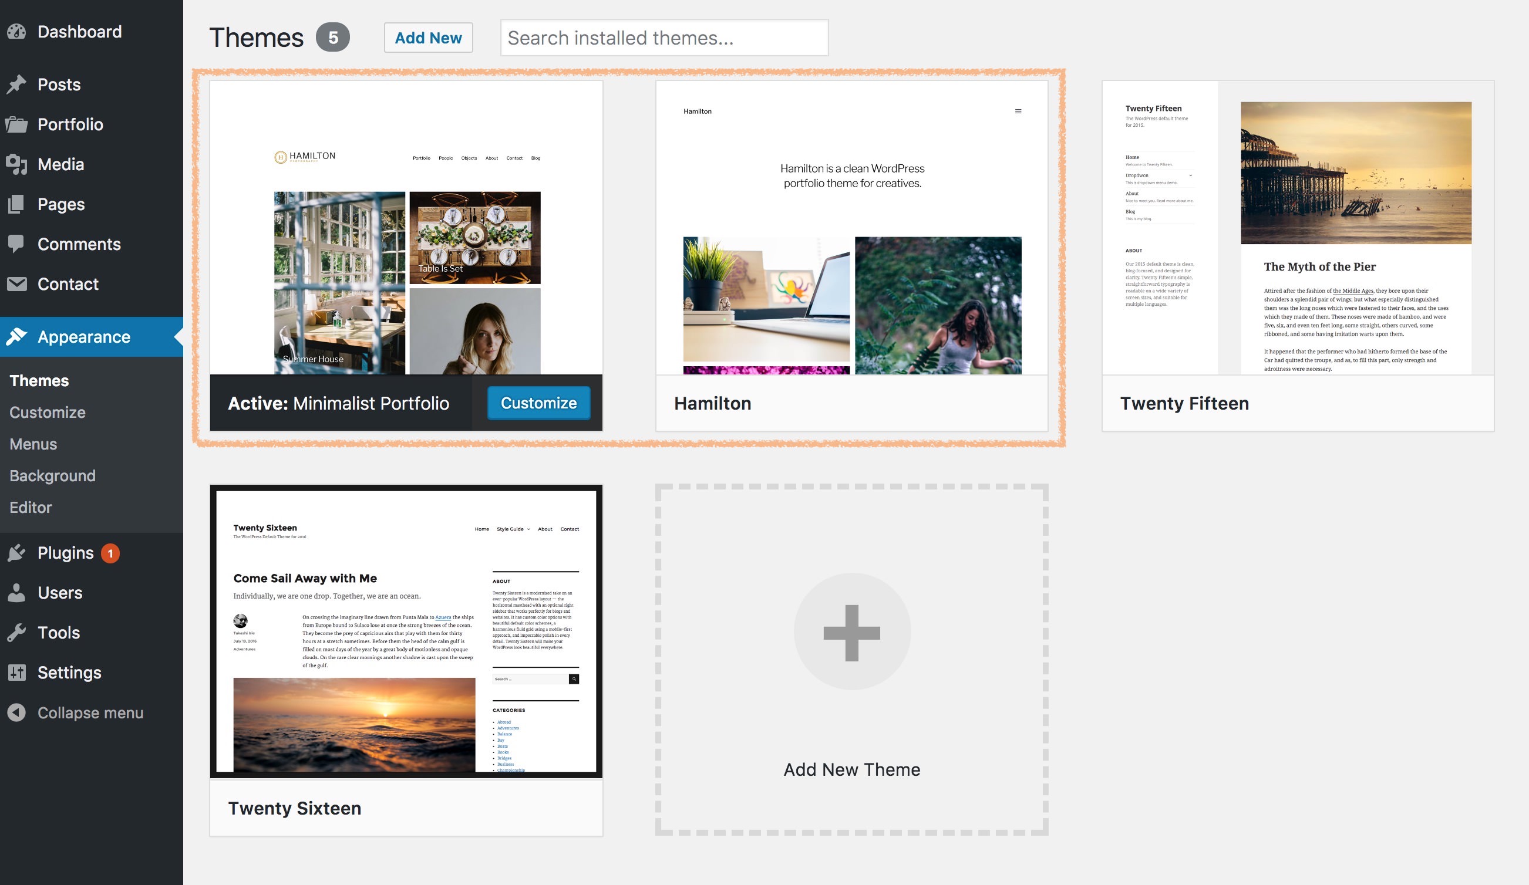Screen dimensions: 1529x885
Task: Click the Twenty Fifteen theme name
Action: (1184, 403)
